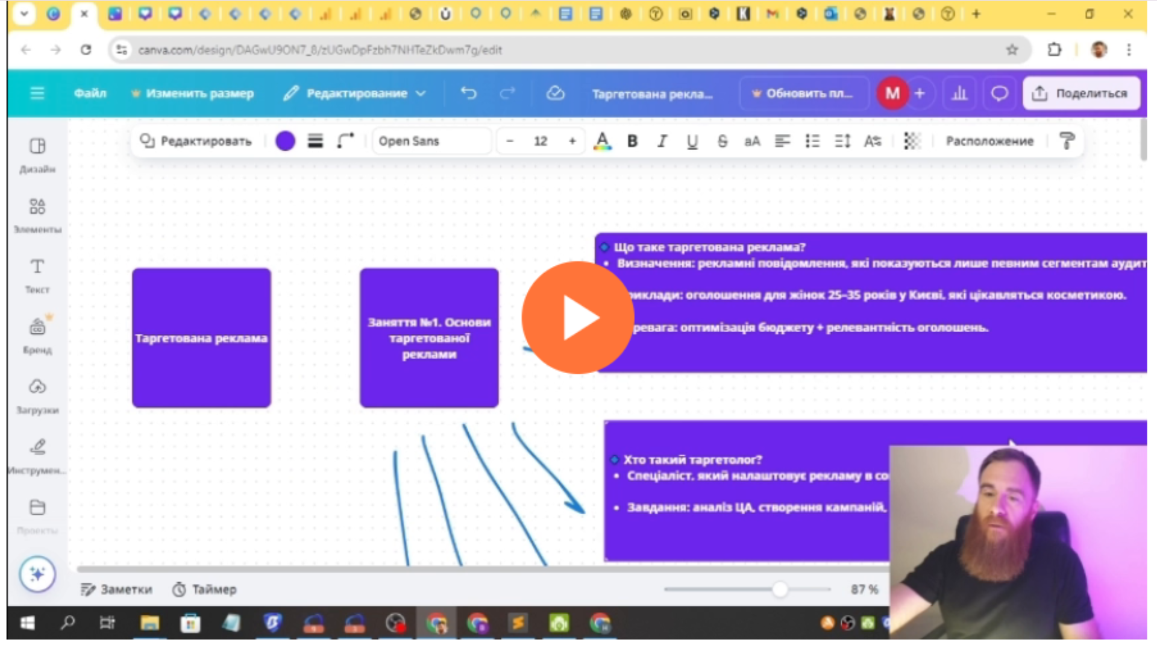Image resolution: width=1157 pixels, height=651 pixels.
Task: Open the comments speech bubble icon
Action: (x=999, y=93)
